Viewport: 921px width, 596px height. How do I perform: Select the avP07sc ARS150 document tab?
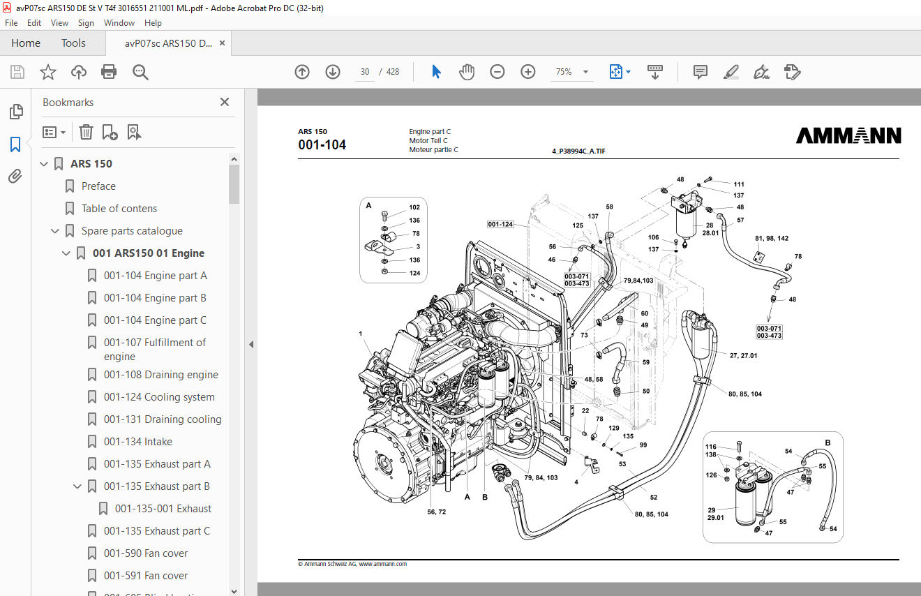tap(169, 43)
